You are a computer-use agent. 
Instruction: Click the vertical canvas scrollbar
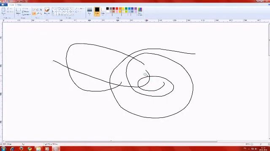(269, 40)
